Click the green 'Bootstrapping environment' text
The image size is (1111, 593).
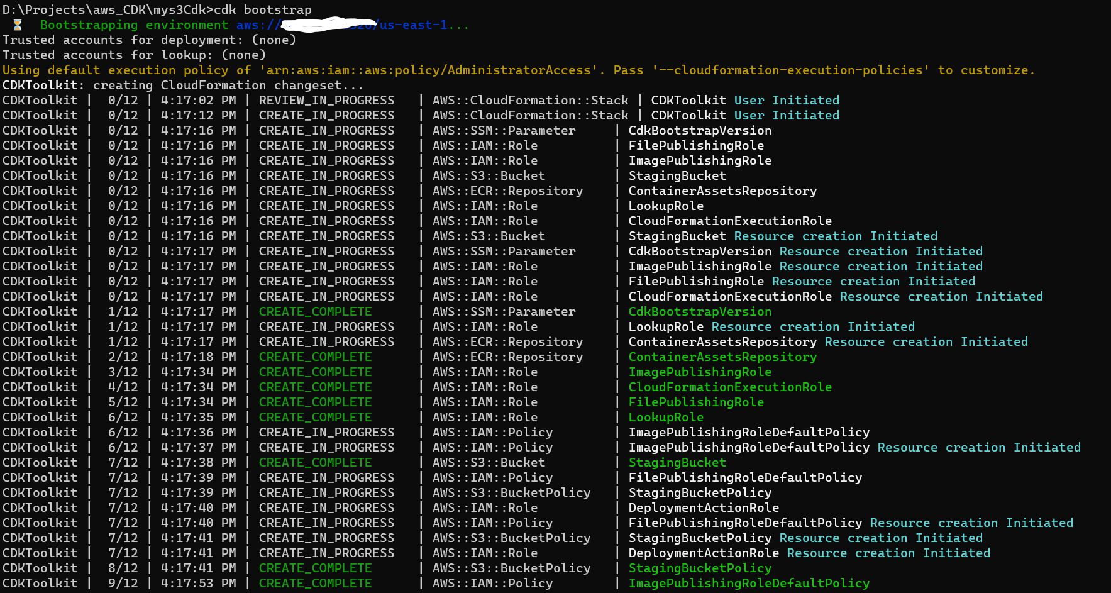[x=134, y=25]
